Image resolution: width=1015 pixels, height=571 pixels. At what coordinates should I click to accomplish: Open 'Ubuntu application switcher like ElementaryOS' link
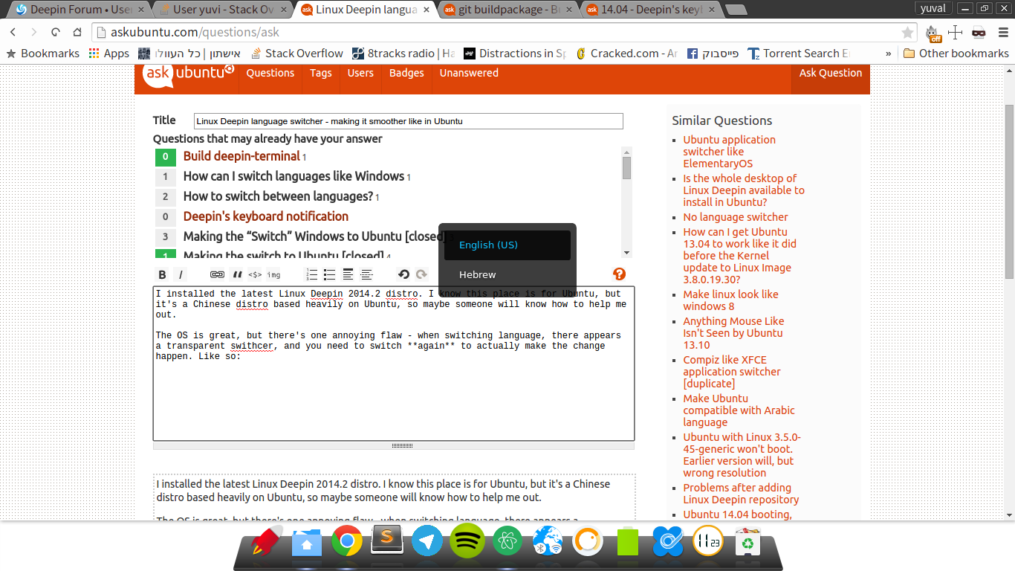tap(730, 152)
